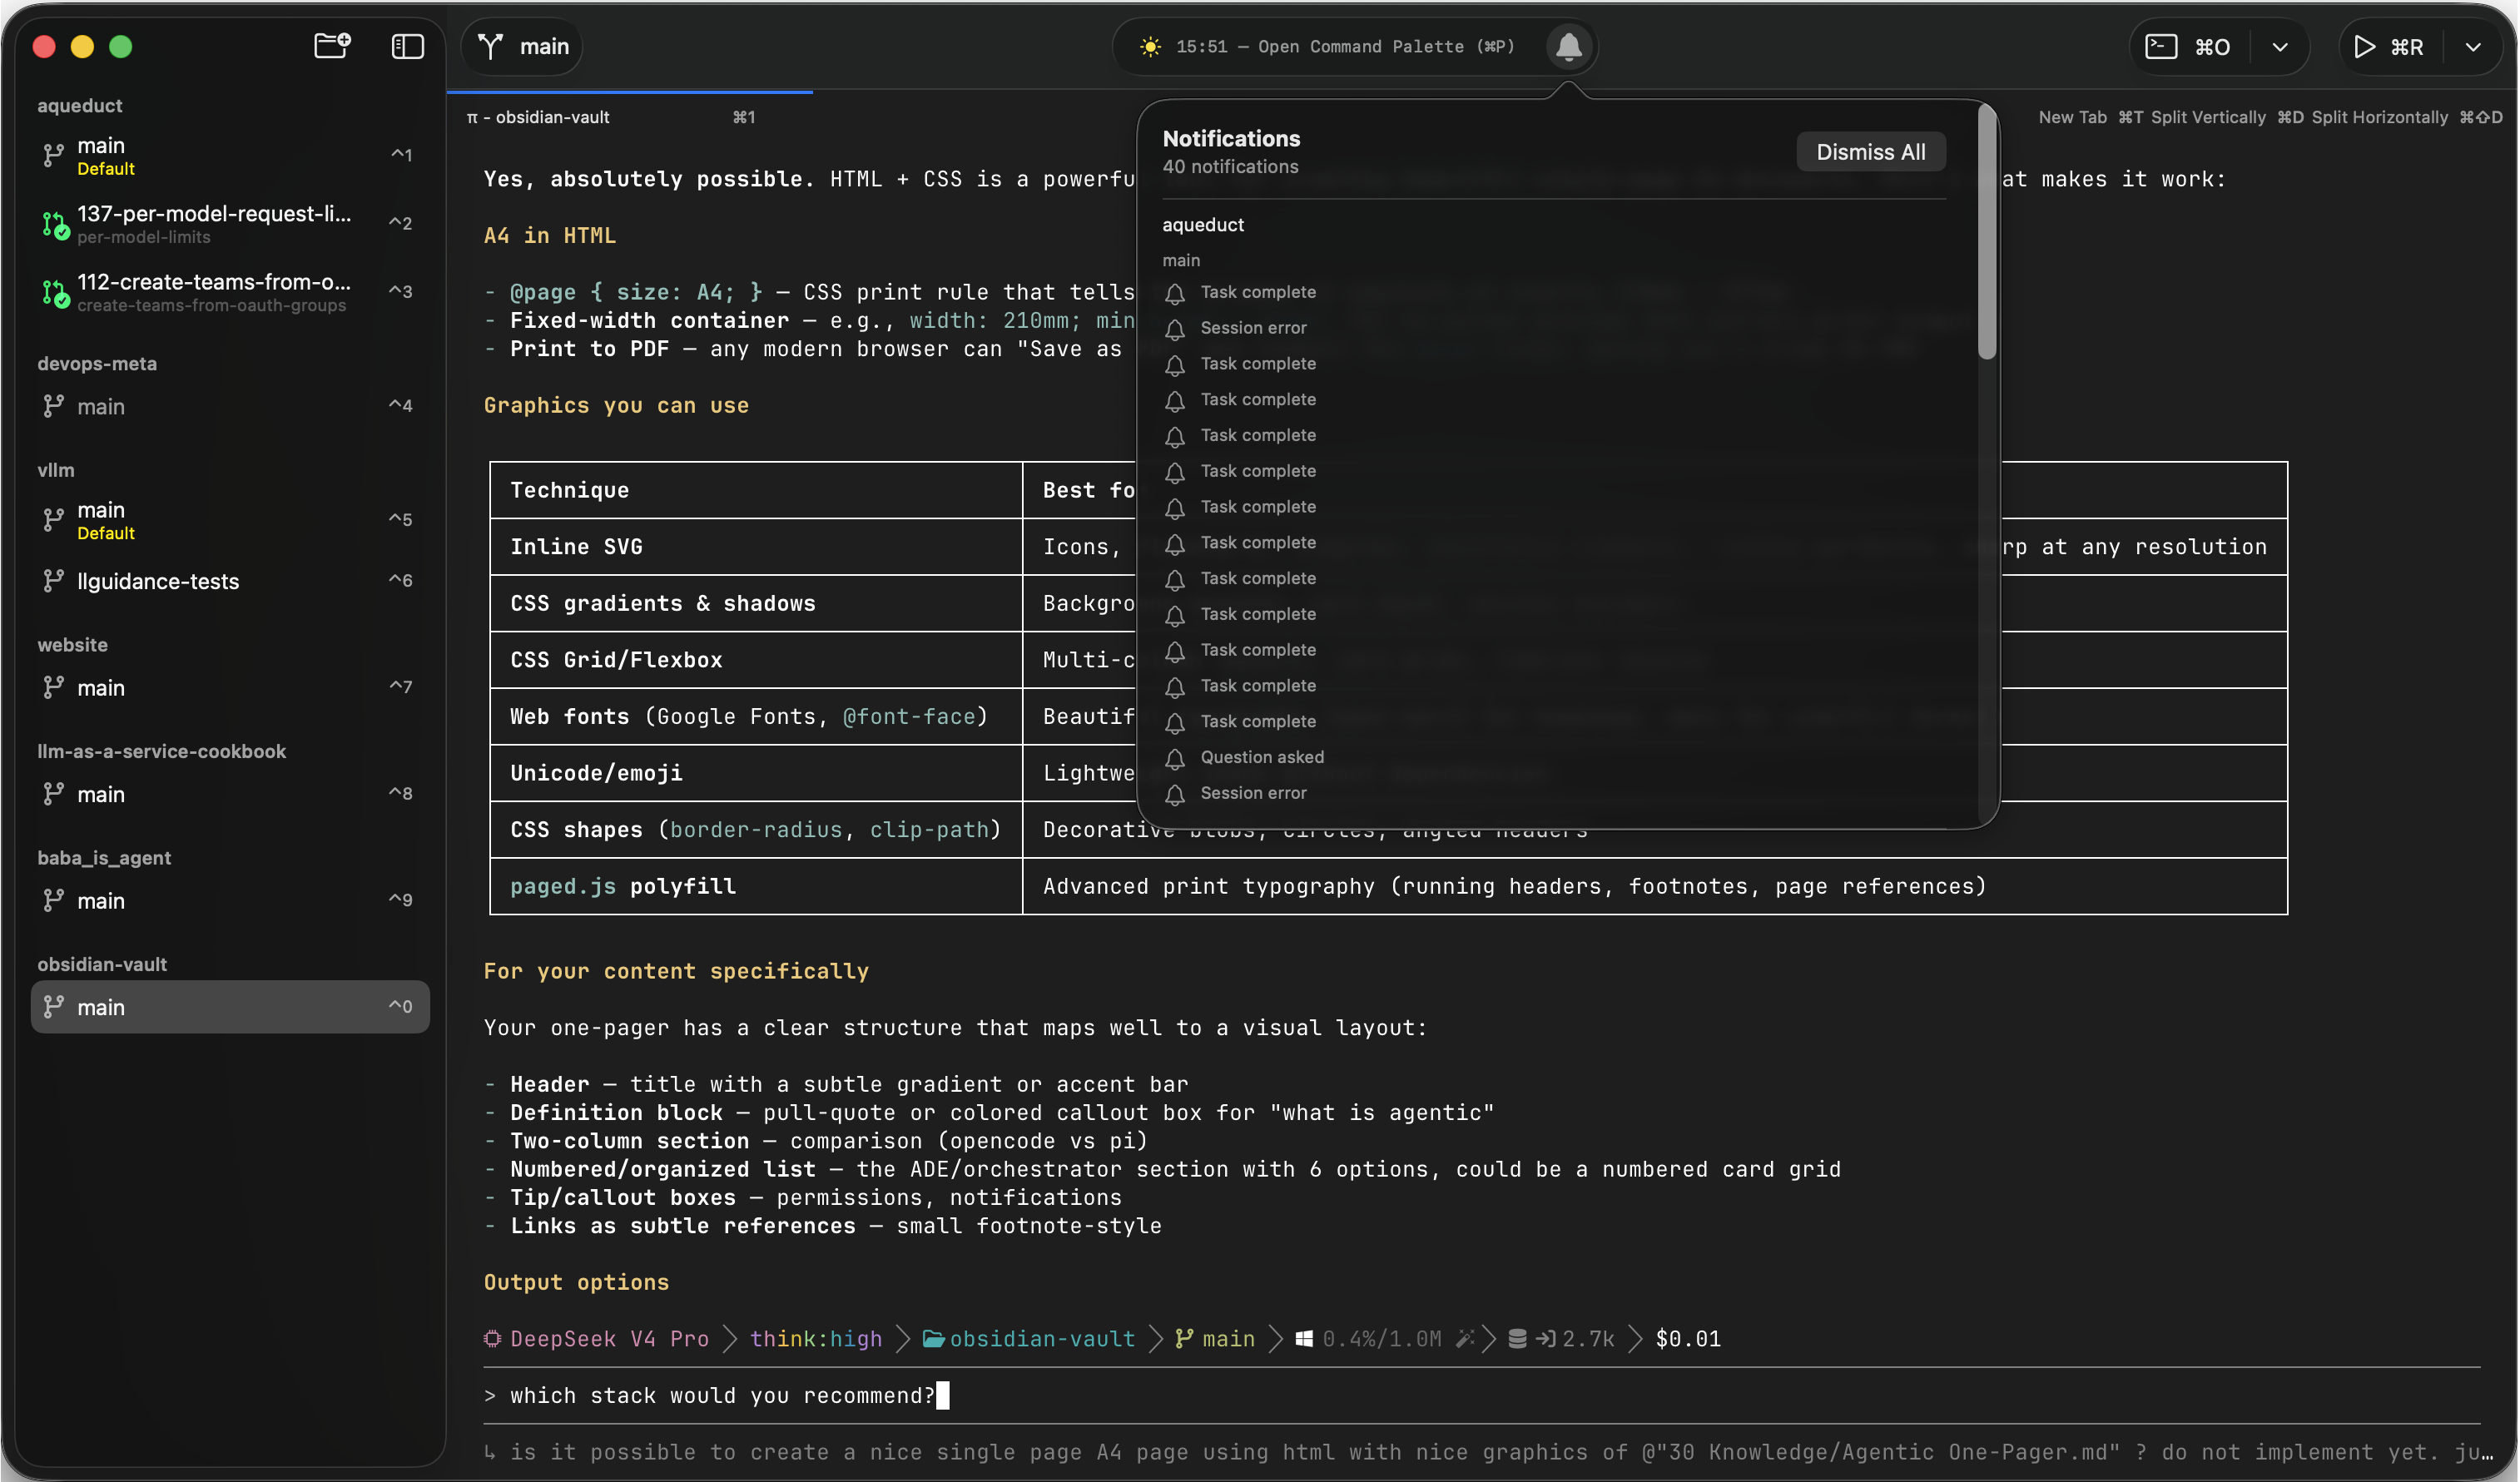Click the llm-as-a-service-cookbook header
This screenshot has height=1482, width=2520.
click(x=162, y=751)
